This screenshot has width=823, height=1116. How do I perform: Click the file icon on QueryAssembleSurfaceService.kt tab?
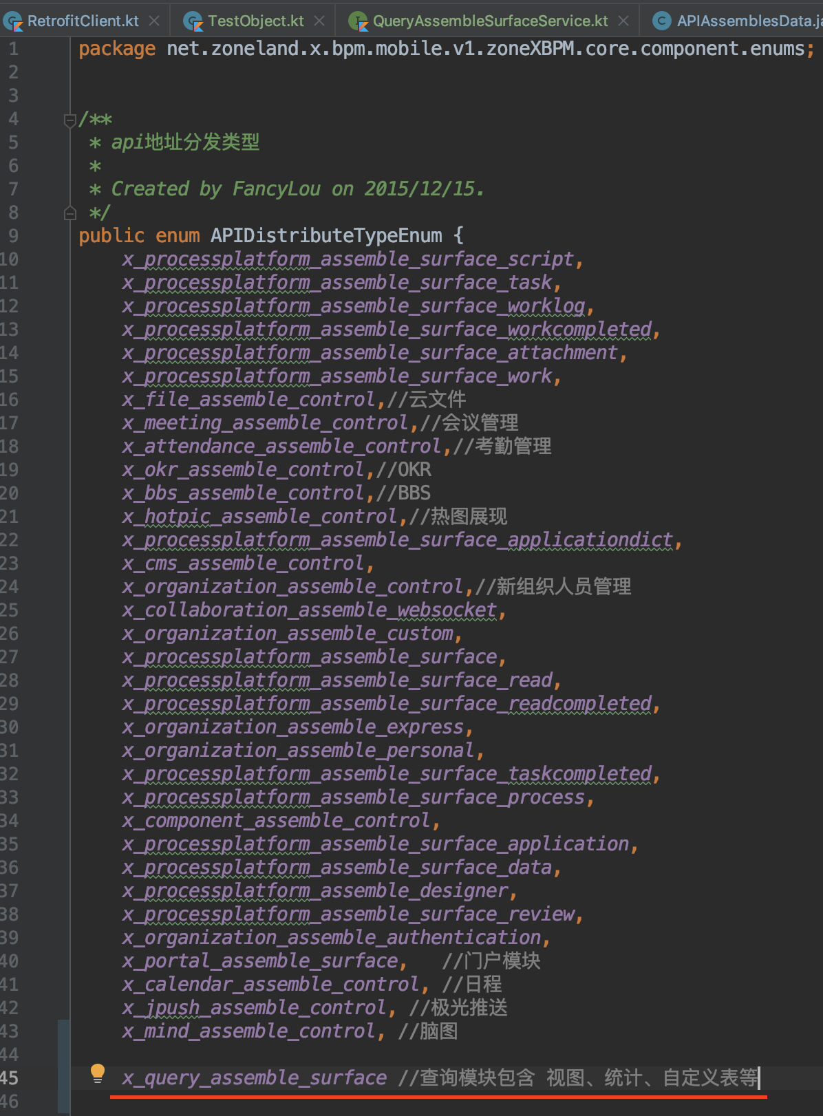[358, 21]
